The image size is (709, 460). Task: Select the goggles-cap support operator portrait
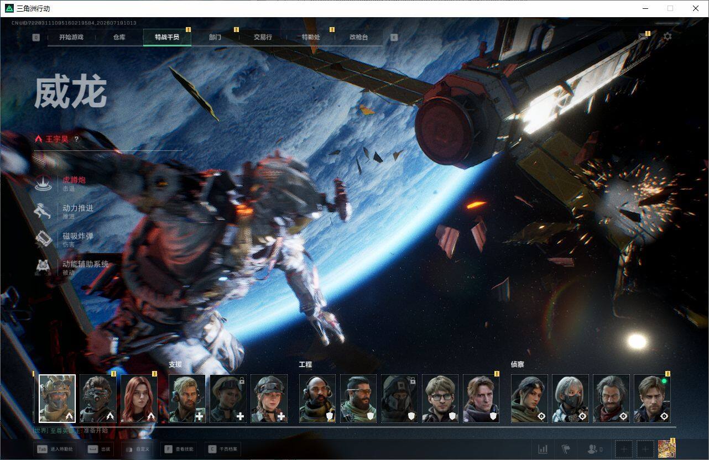coord(269,399)
